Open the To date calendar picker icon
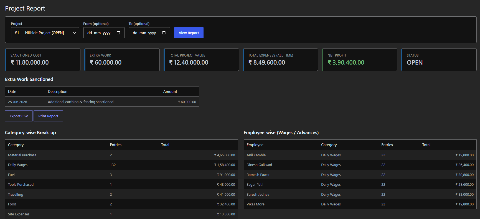 pos(164,33)
